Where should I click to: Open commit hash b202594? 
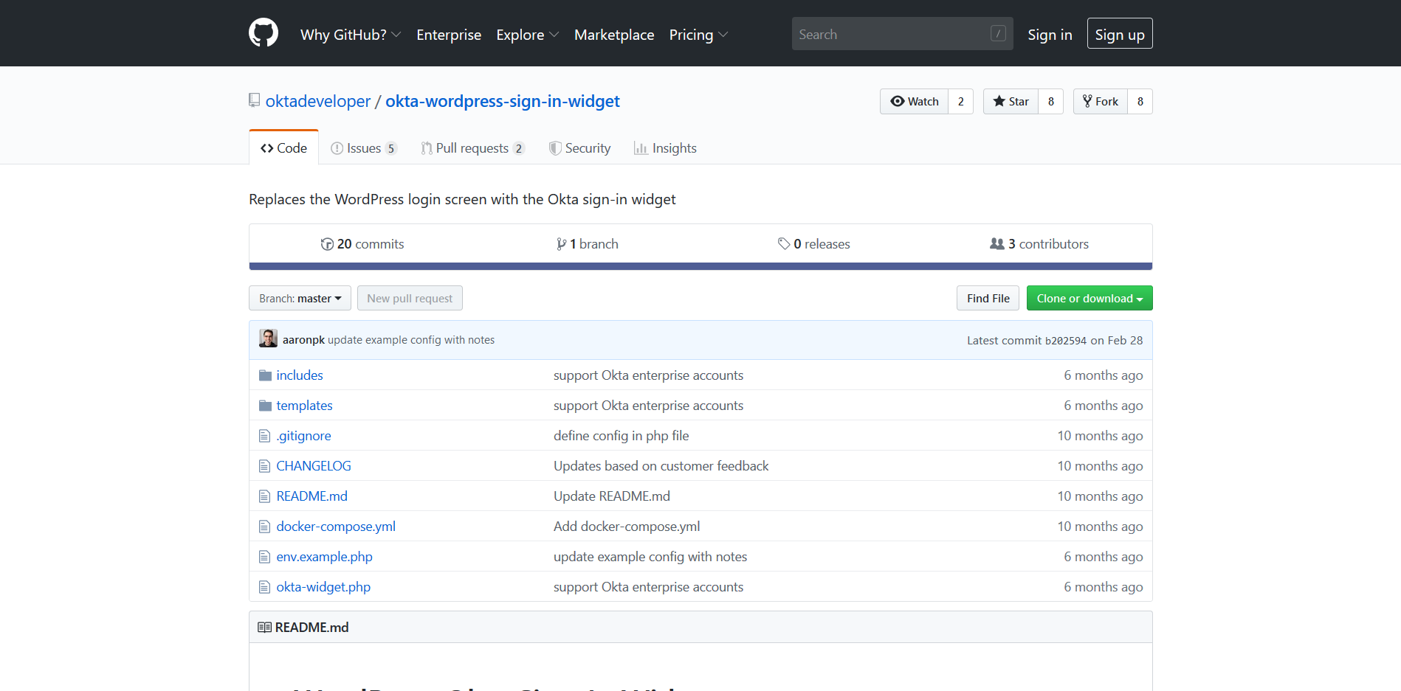tap(1066, 341)
